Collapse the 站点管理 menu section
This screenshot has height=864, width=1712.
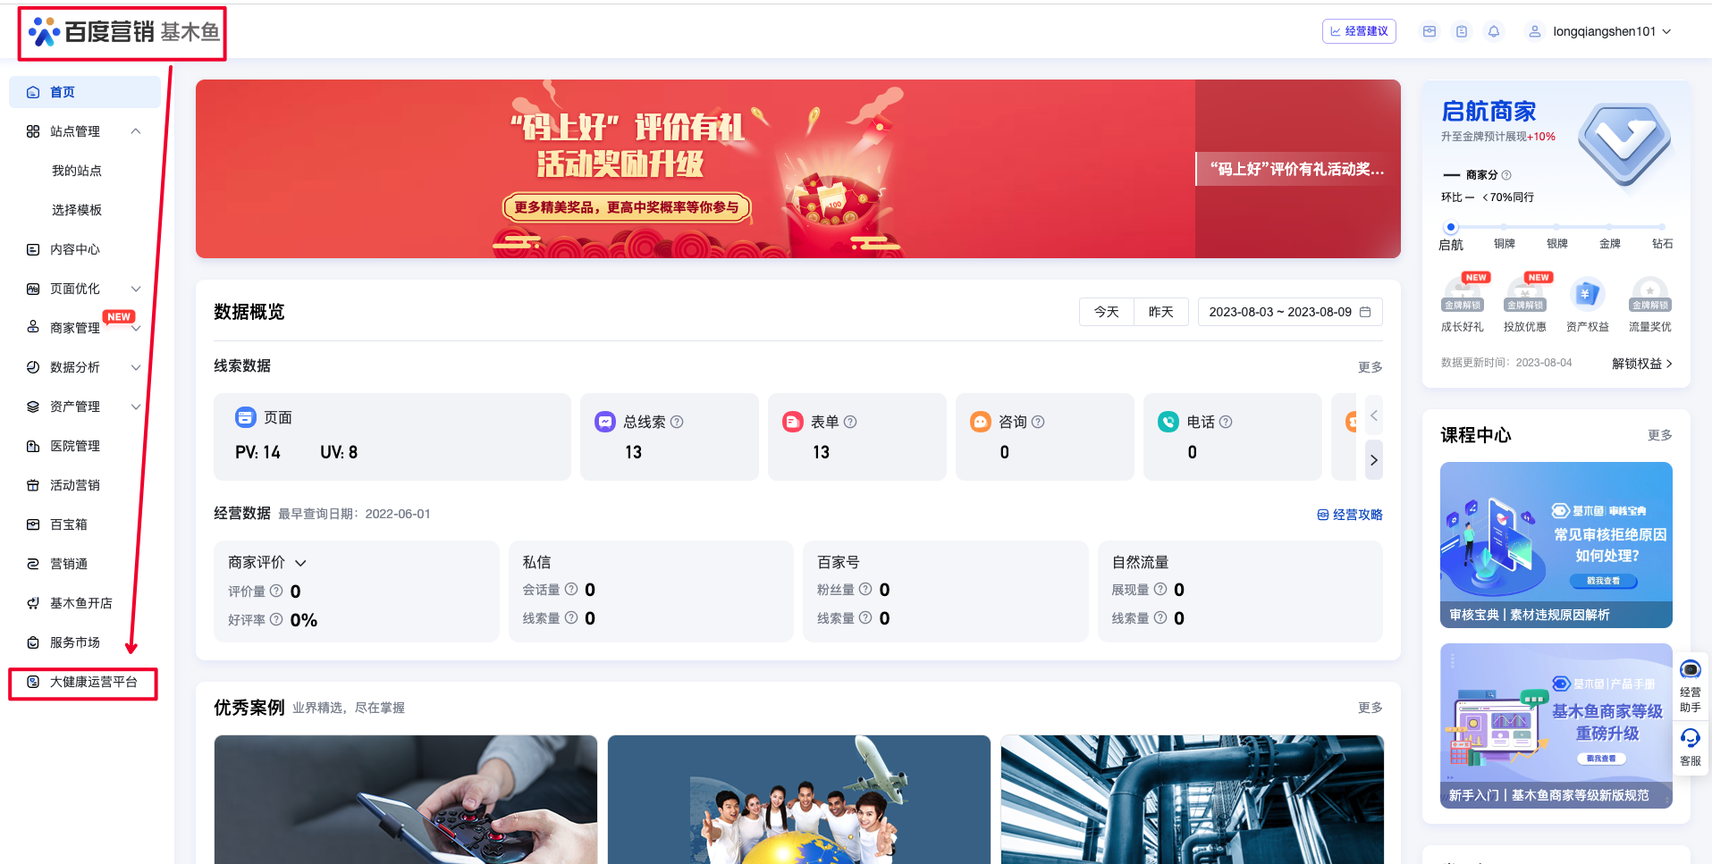tap(136, 131)
